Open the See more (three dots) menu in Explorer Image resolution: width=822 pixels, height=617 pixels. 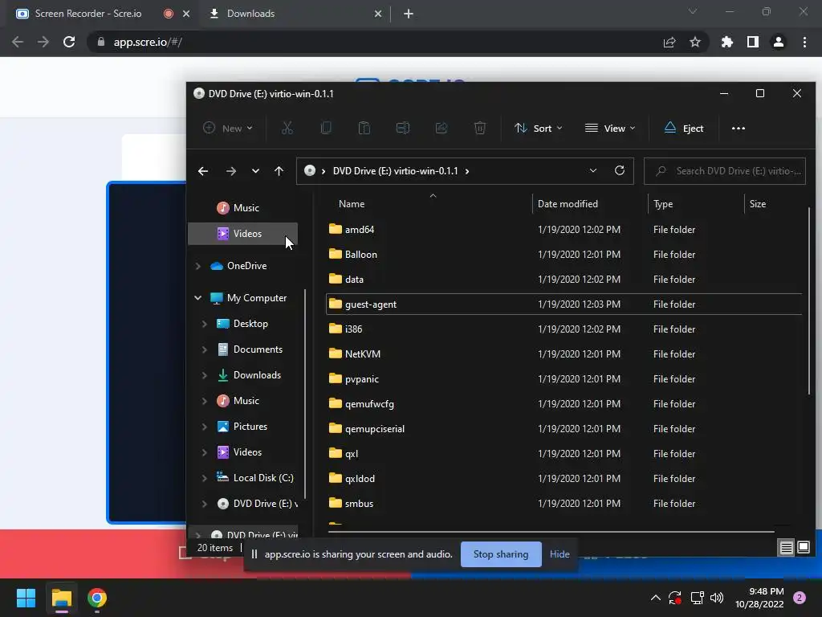(739, 128)
